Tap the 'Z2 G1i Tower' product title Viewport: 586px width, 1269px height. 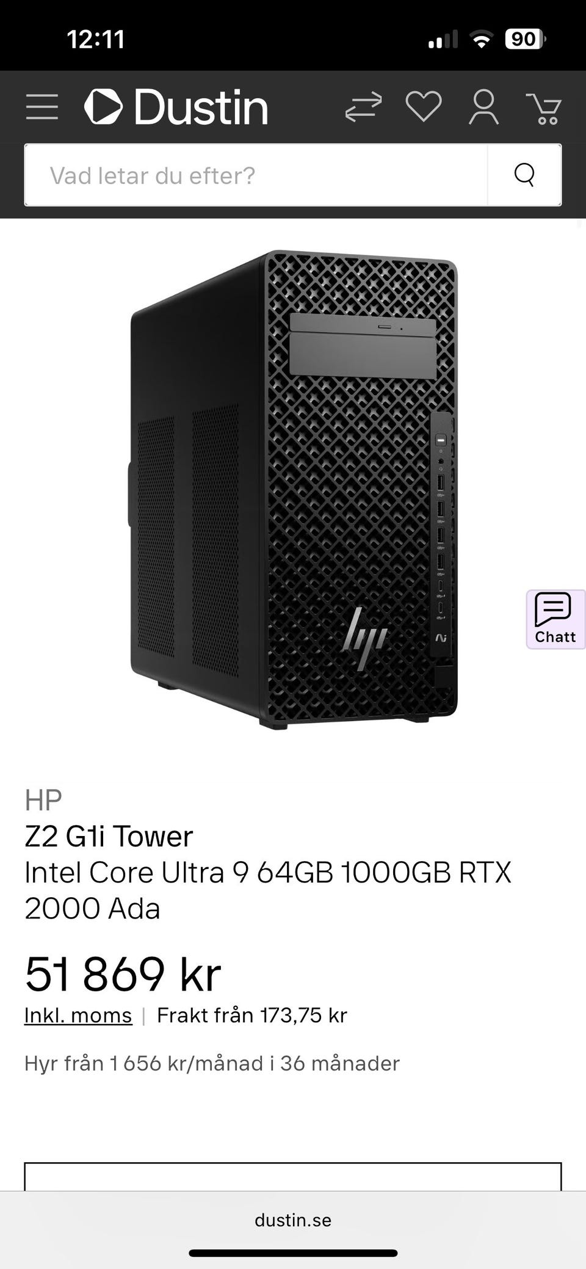[109, 836]
